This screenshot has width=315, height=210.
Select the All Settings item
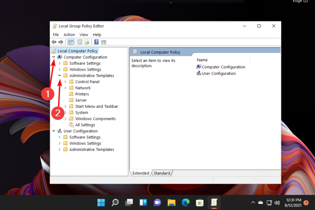[x=85, y=125]
